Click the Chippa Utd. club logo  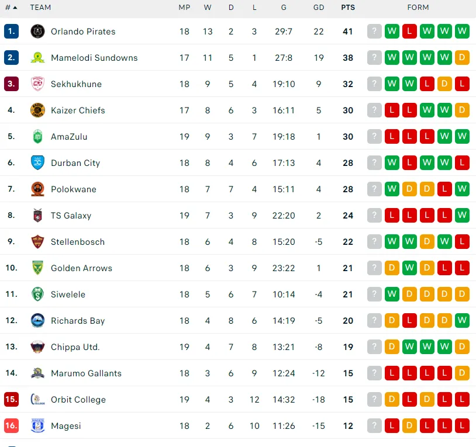click(x=37, y=347)
